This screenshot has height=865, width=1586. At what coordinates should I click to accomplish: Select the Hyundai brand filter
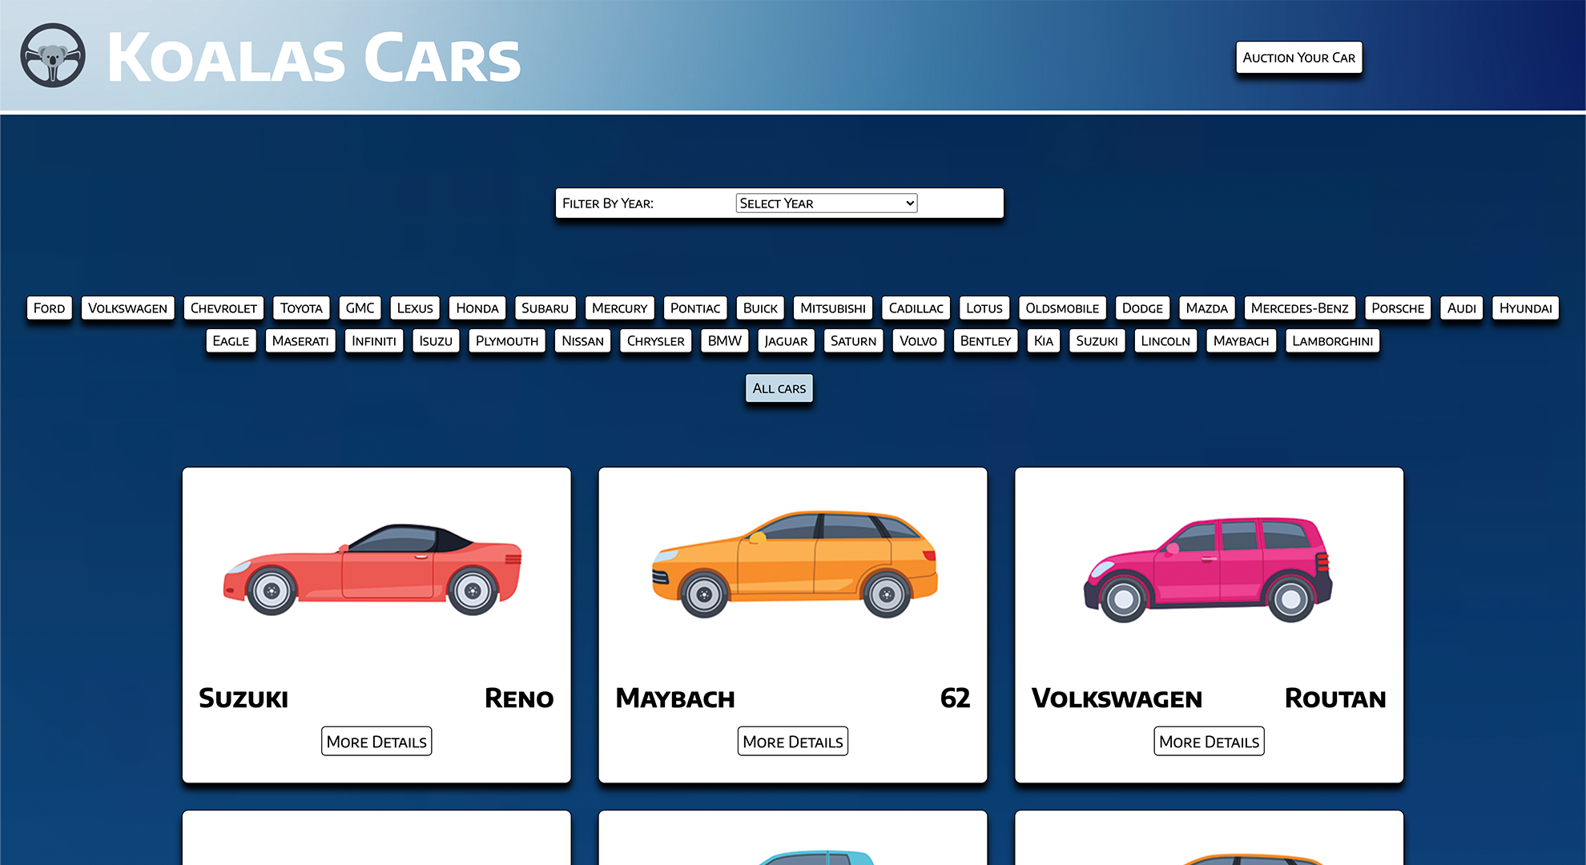[x=1525, y=308]
